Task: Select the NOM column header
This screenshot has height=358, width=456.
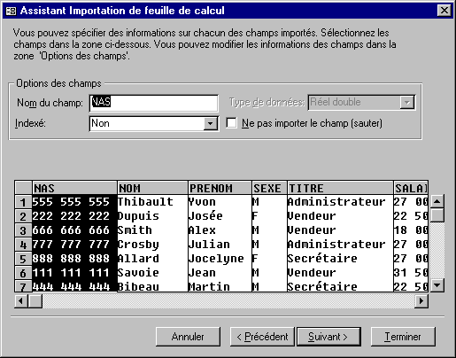Action: pos(152,188)
